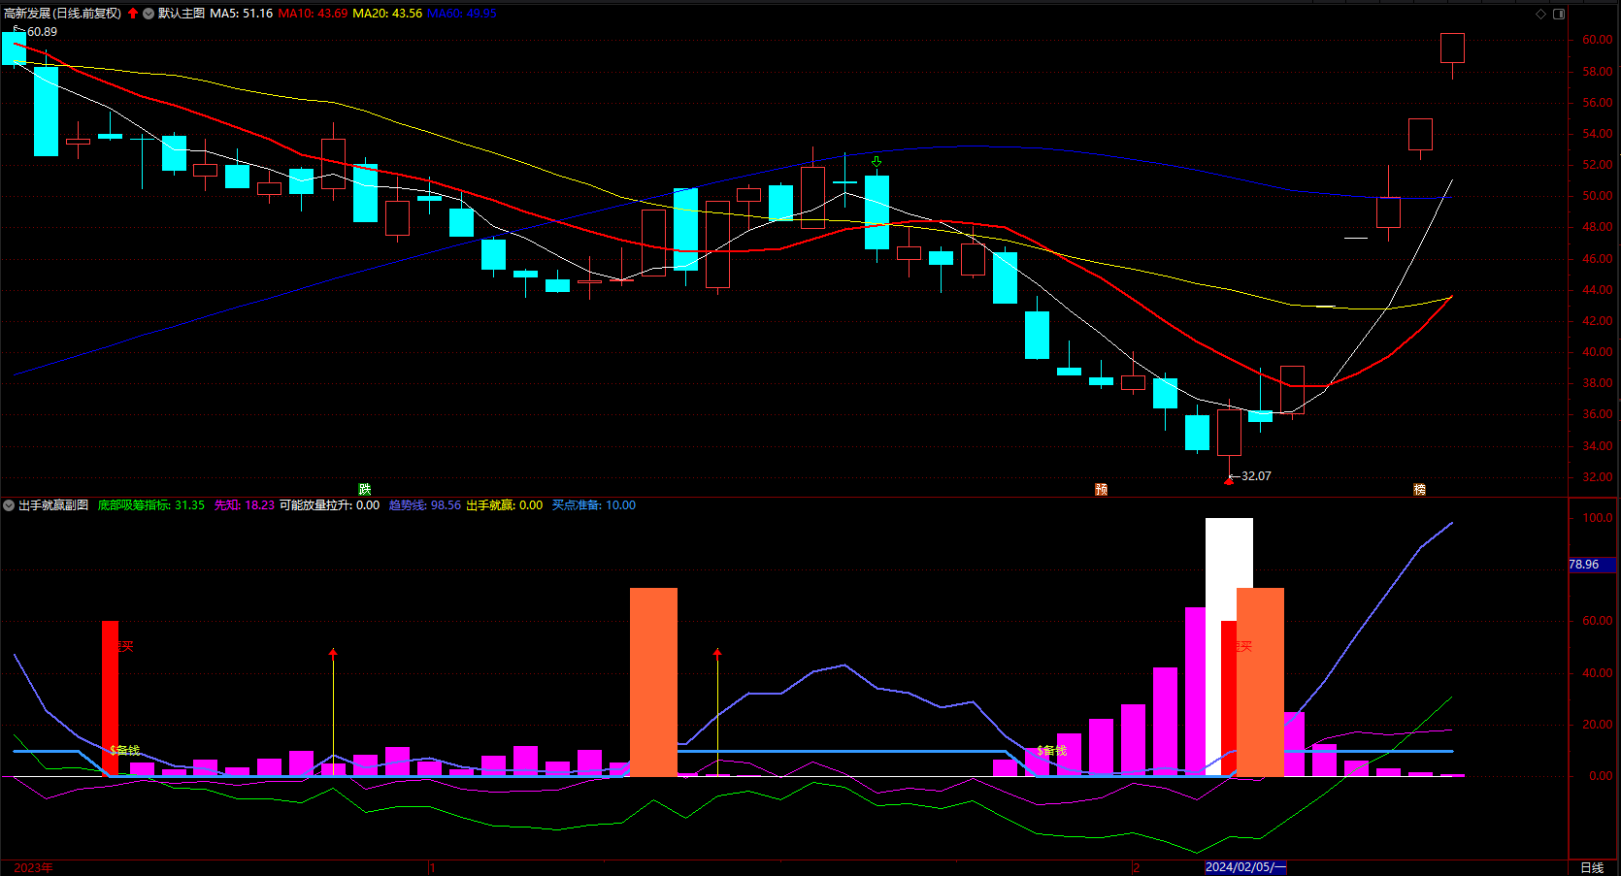Image resolution: width=1621 pixels, height=876 pixels.
Task: Click the last red candlestick near 60
Action: click(x=1452, y=49)
